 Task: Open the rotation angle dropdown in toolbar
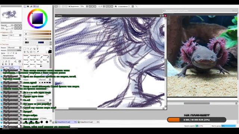(x=104, y=6)
